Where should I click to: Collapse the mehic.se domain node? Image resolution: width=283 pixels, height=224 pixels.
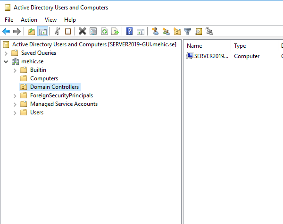point(6,61)
